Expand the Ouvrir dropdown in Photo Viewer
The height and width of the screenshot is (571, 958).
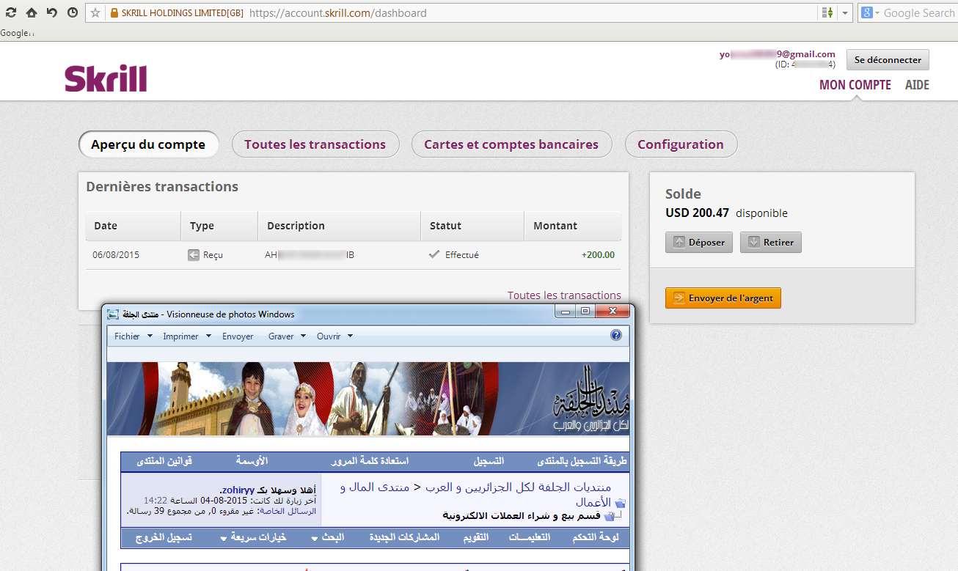334,336
